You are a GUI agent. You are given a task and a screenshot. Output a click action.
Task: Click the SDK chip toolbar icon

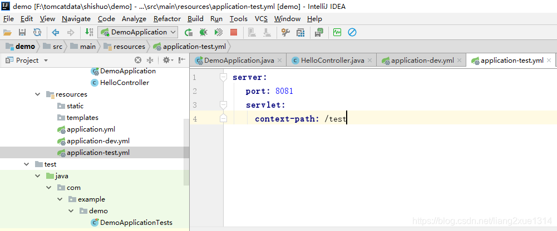(x=319, y=33)
